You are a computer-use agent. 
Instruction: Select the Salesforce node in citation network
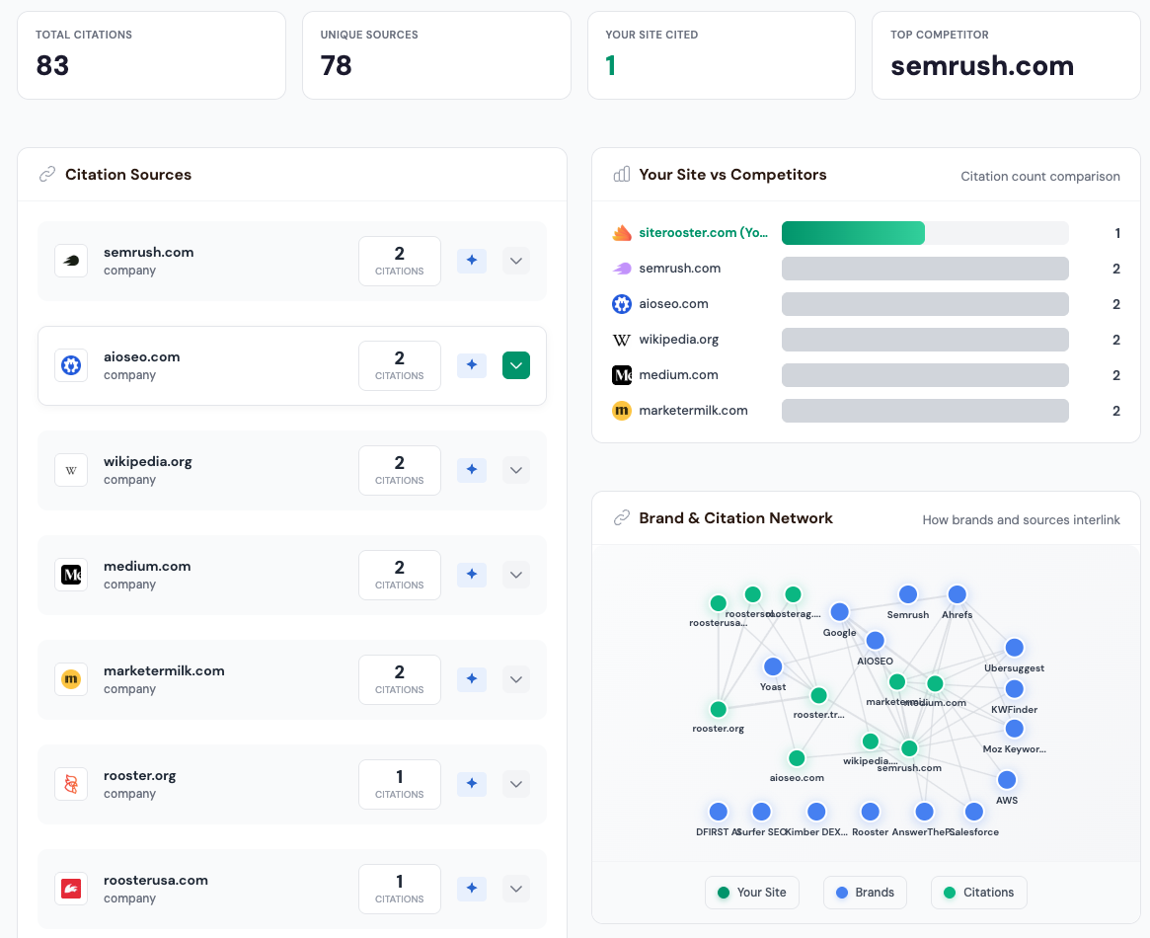click(x=974, y=812)
